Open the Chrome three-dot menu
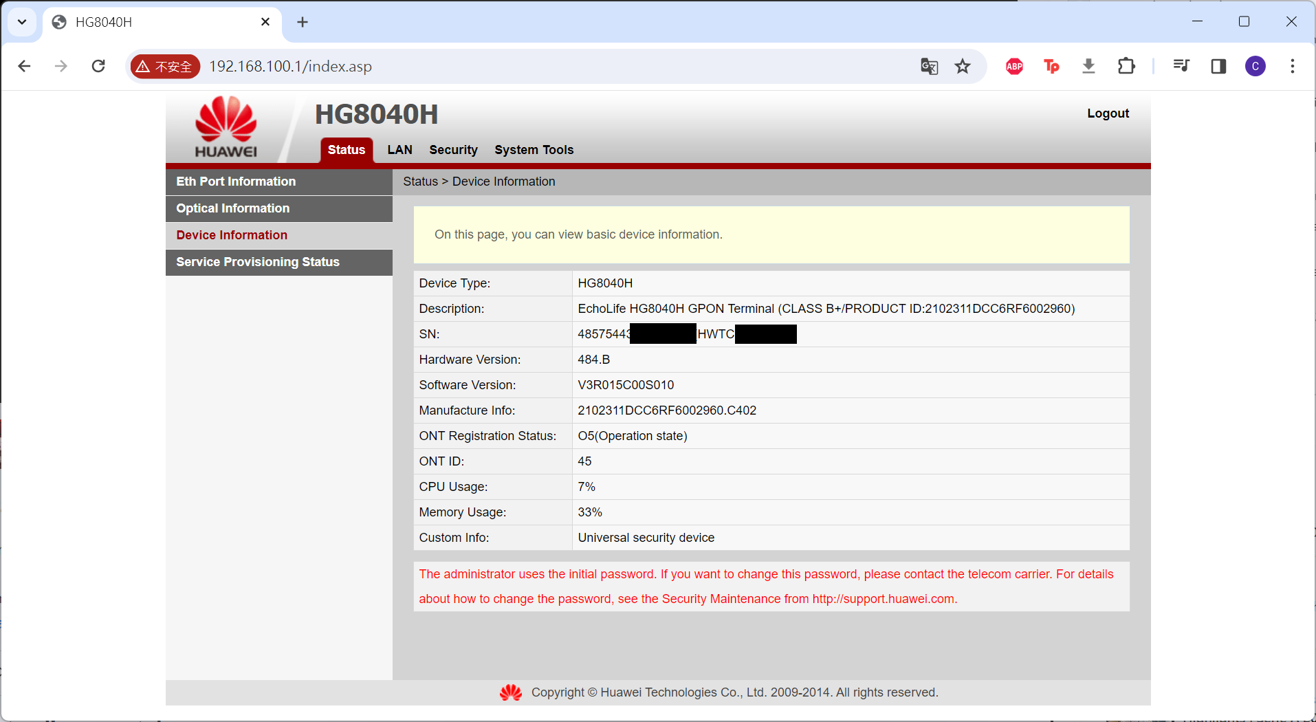This screenshot has height=722, width=1316. tap(1293, 66)
